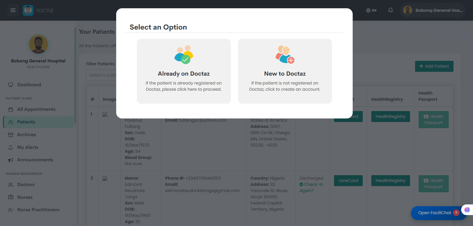Click the All Appointments calendar icon
The width and height of the screenshot is (473, 226).
[x=11, y=109]
